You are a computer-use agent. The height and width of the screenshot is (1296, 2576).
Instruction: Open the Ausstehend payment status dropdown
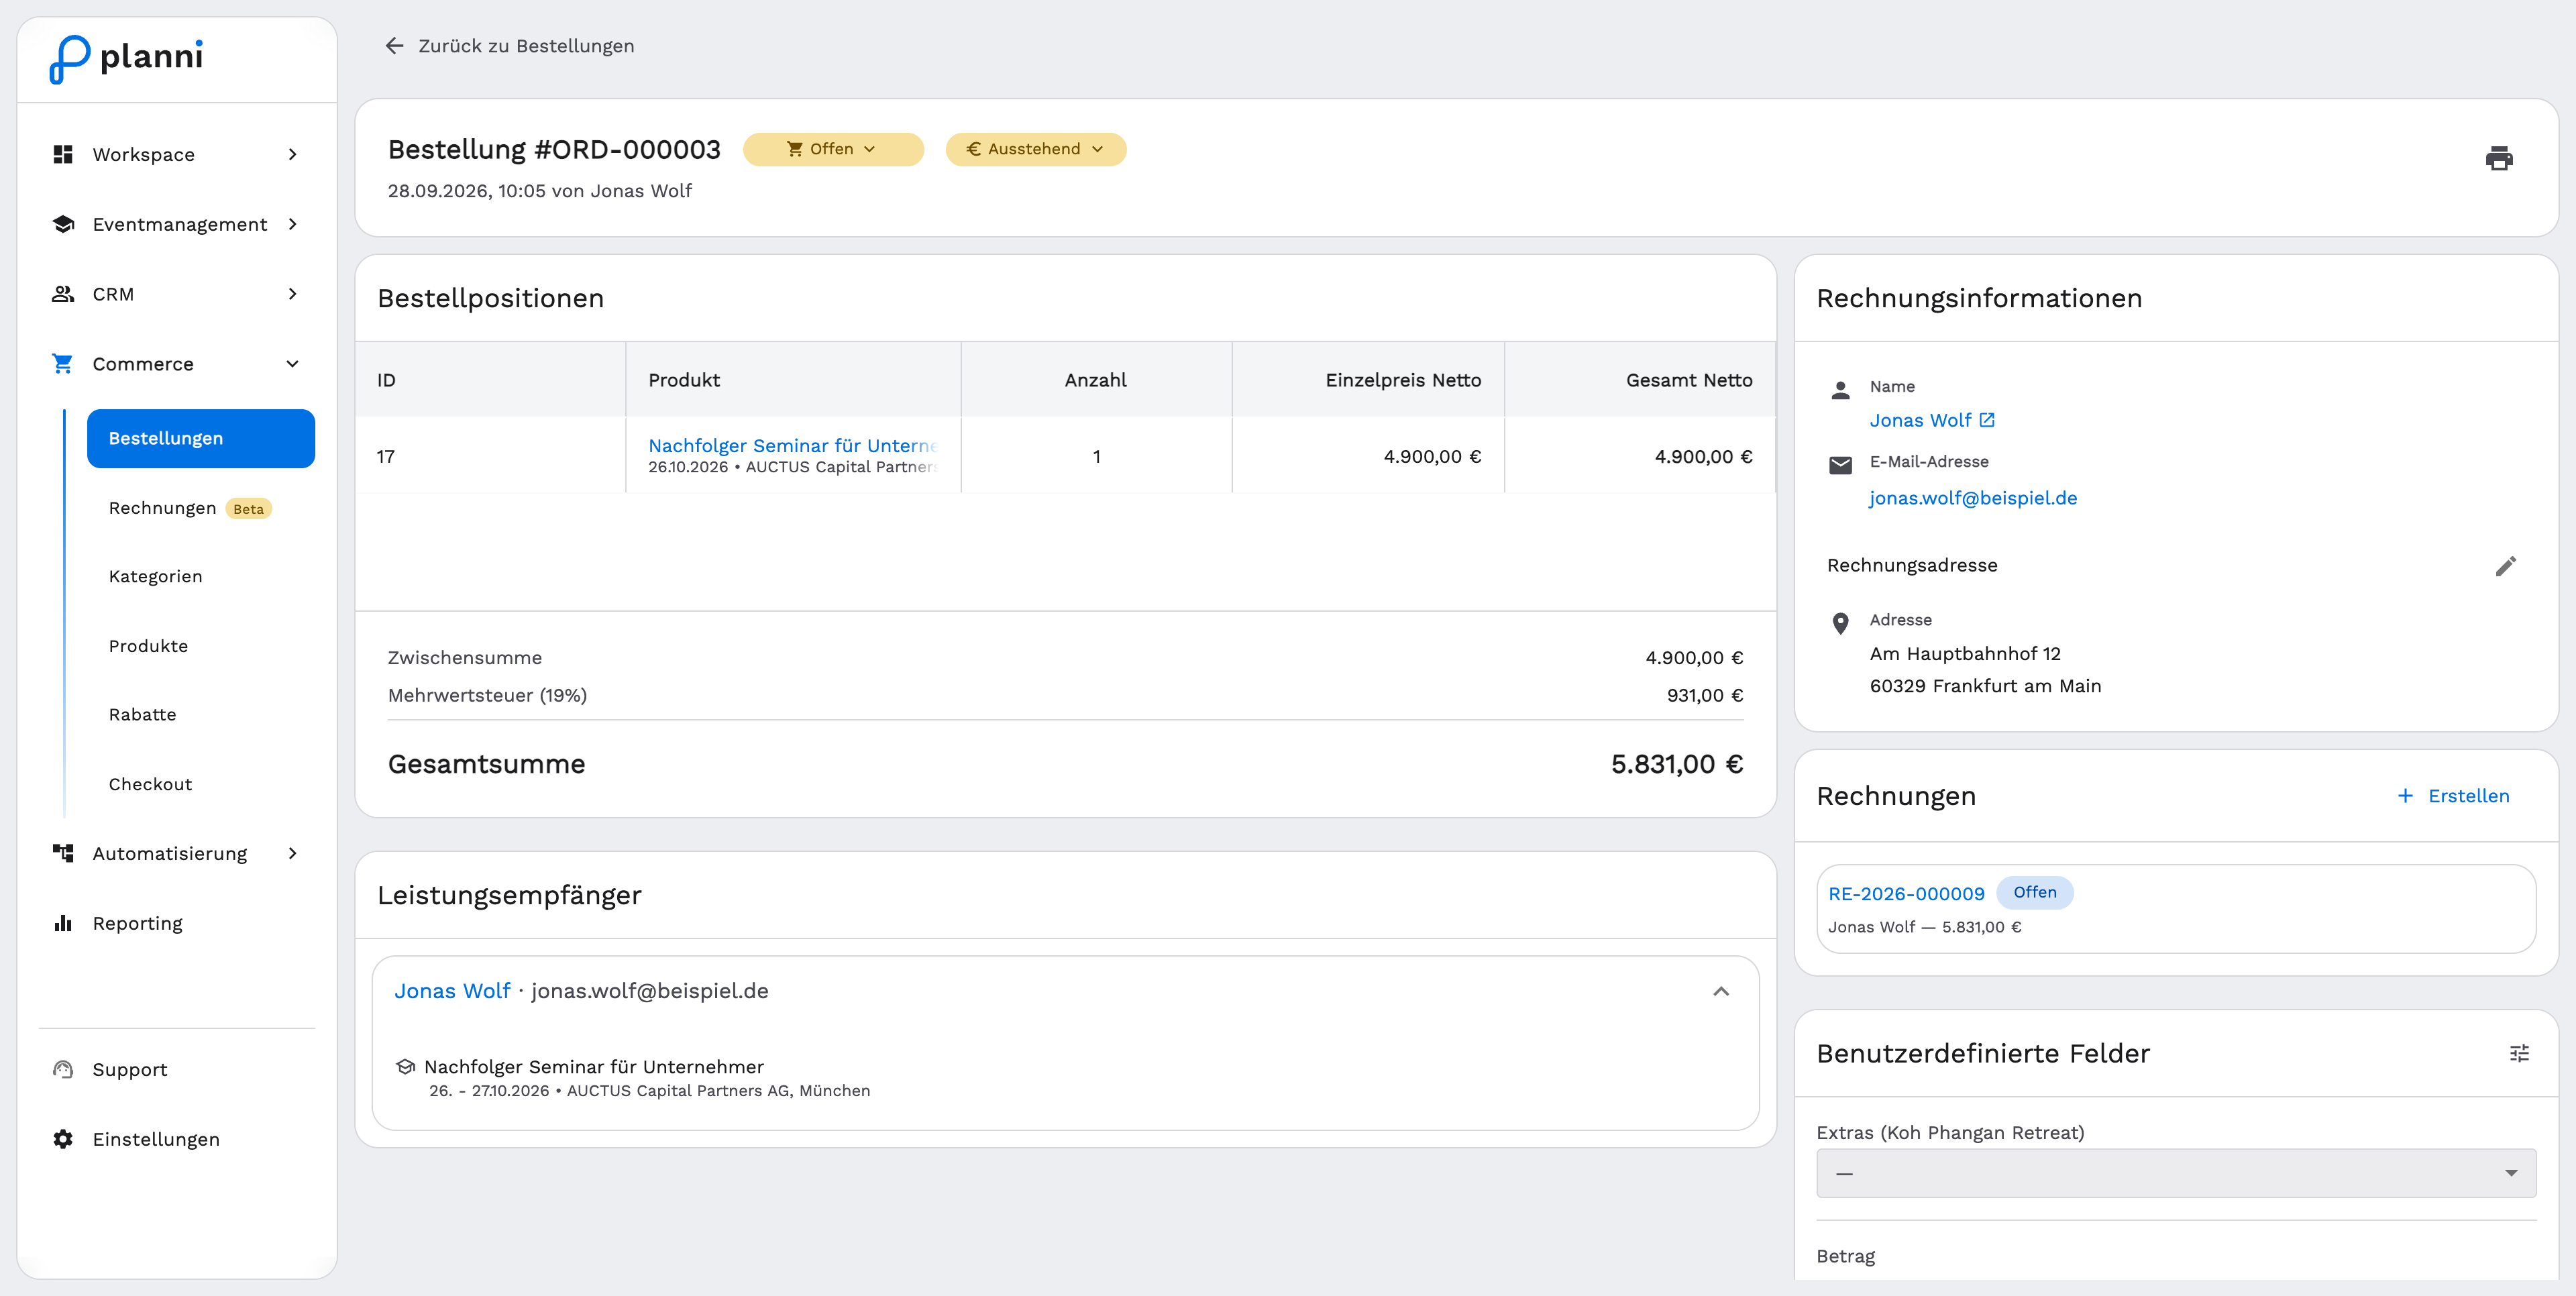1035,149
